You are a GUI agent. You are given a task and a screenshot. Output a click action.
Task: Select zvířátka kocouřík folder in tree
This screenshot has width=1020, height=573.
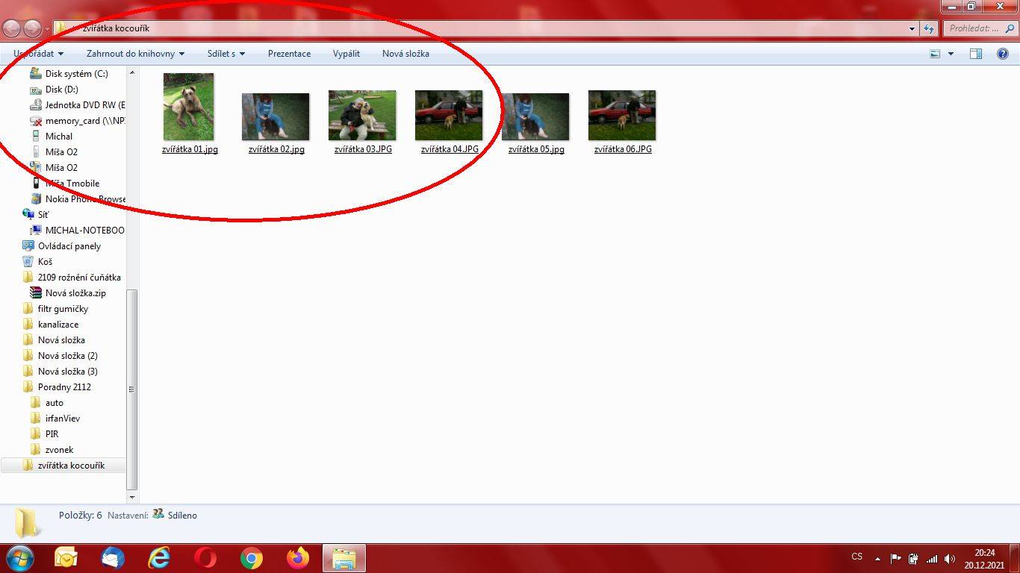pos(64,466)
